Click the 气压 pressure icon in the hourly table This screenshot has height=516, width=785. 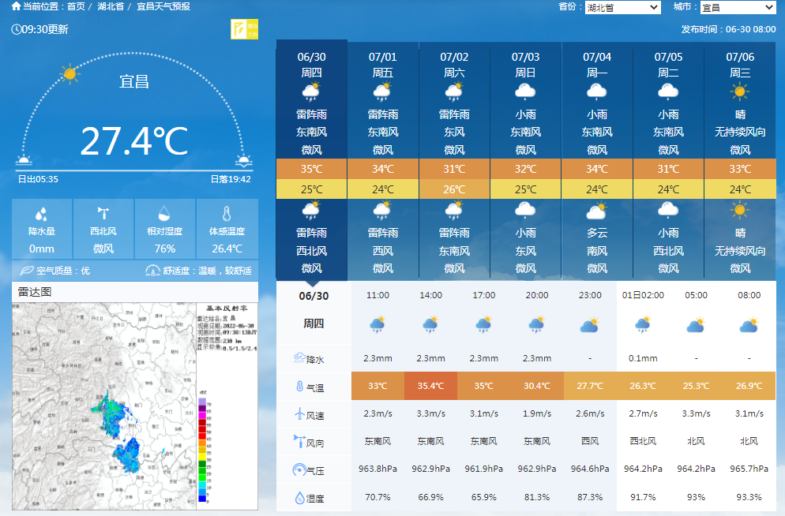(x=299, y=470)
